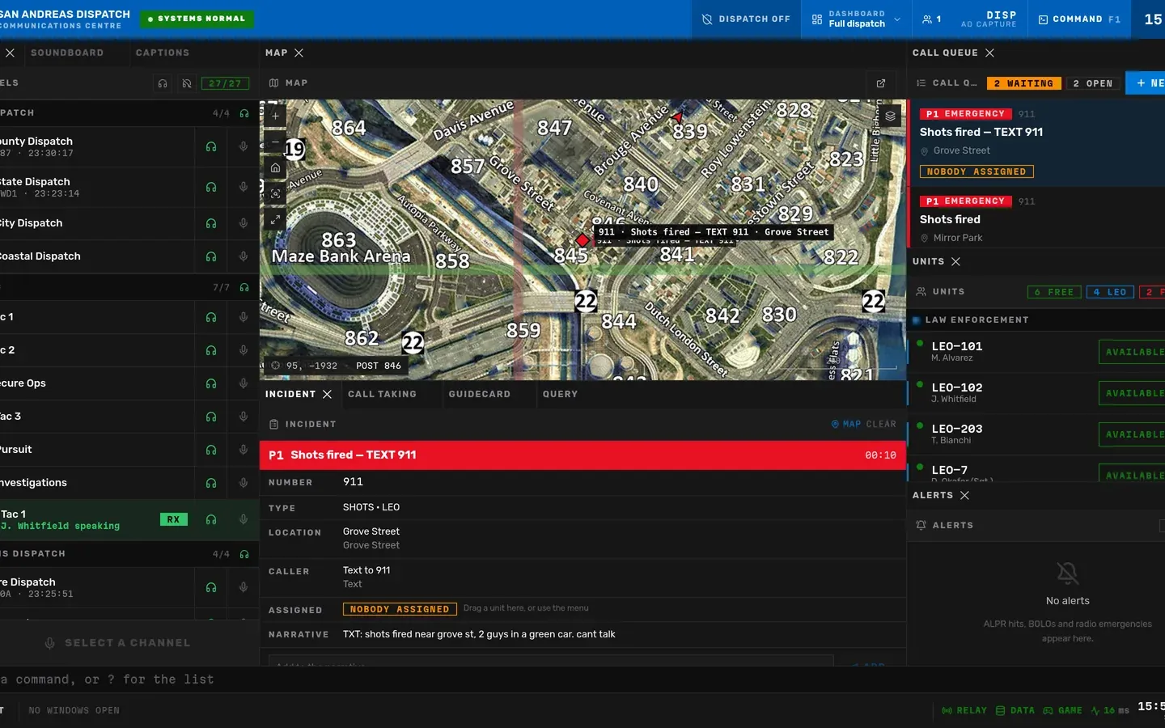
Task: Click the red incident marker on map
Action: 582,240
